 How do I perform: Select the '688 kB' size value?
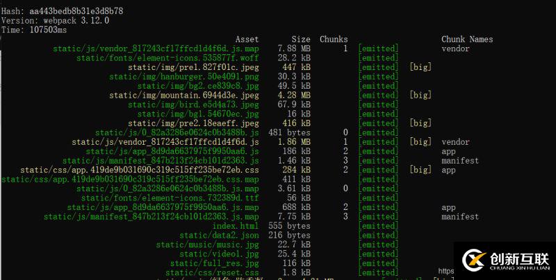click(297, 207)
